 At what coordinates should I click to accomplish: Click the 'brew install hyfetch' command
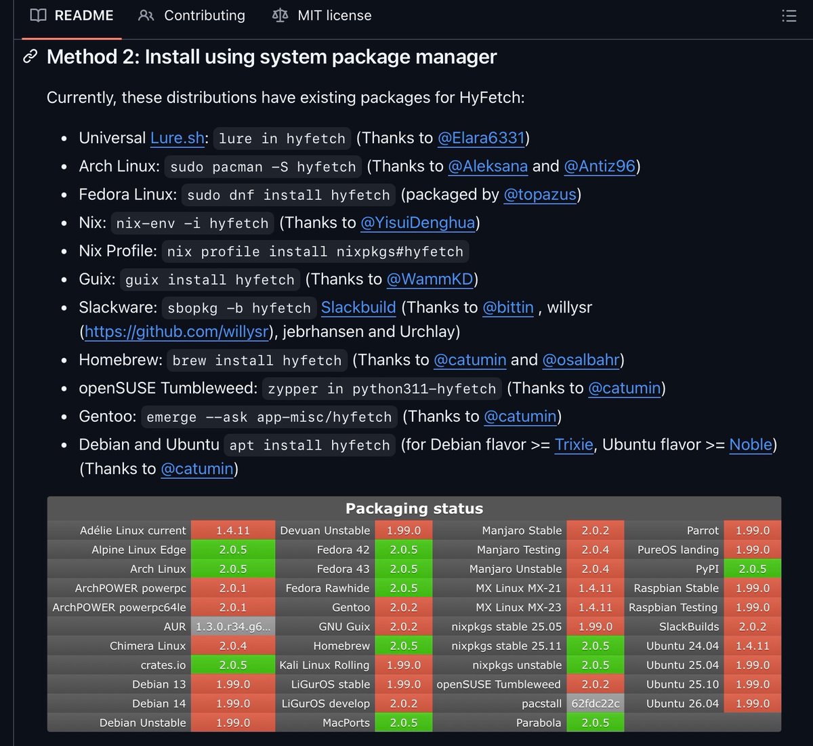[257, 360]
